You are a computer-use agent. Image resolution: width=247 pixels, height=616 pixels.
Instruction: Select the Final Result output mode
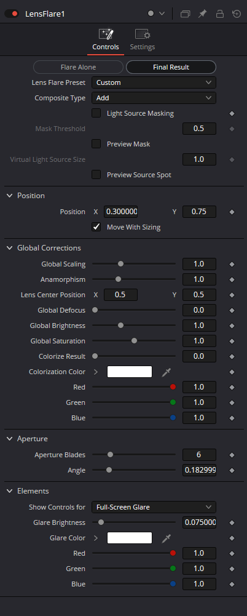(x=171, y=67)
